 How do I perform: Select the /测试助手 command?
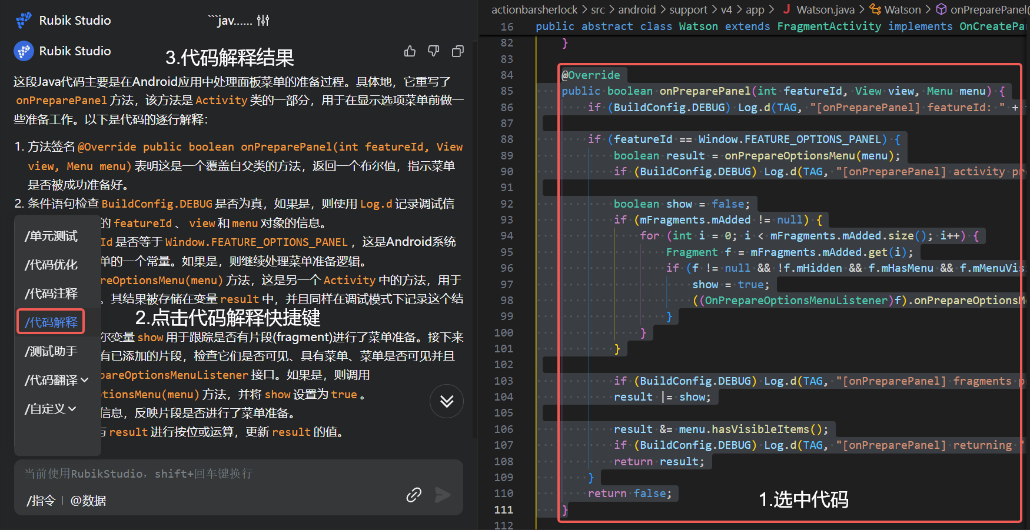(51, 351)
